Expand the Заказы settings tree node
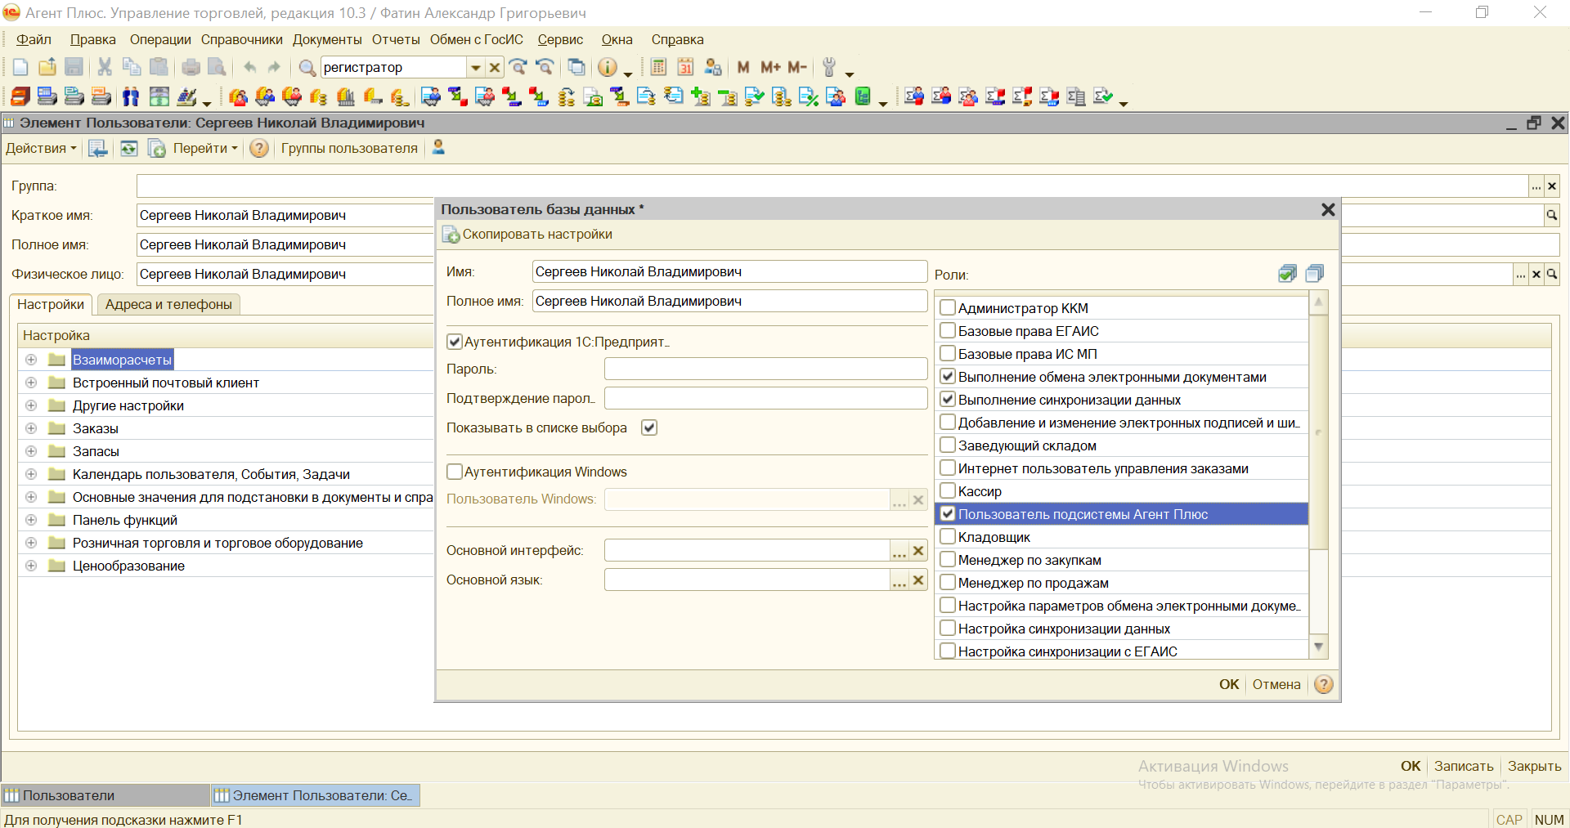The width and height of the screenshot is (1570, 828). (x=31, y=428)
